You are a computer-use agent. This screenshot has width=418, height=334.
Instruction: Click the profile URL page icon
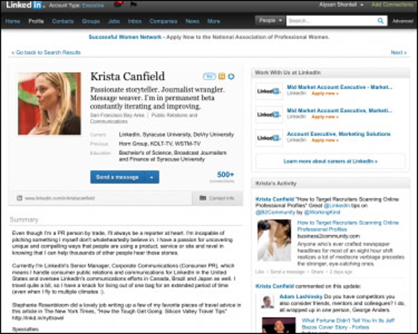pos(19,198)
